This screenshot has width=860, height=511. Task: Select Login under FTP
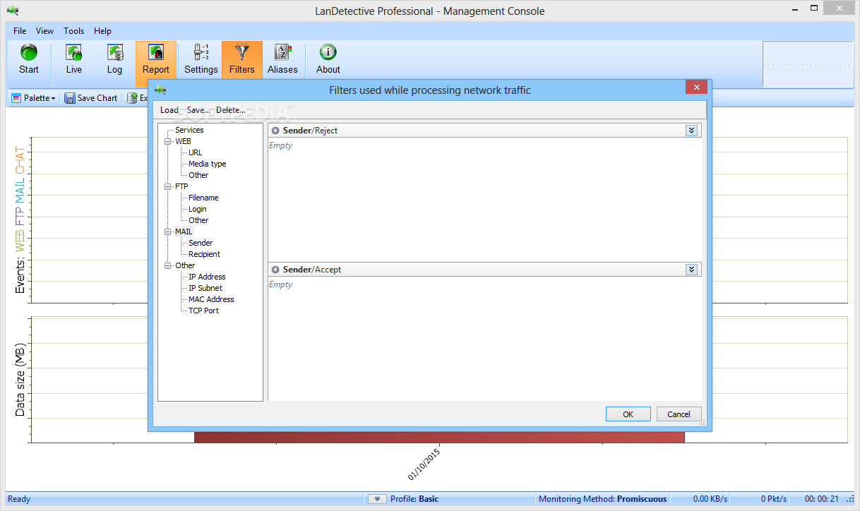click(198, 209)
